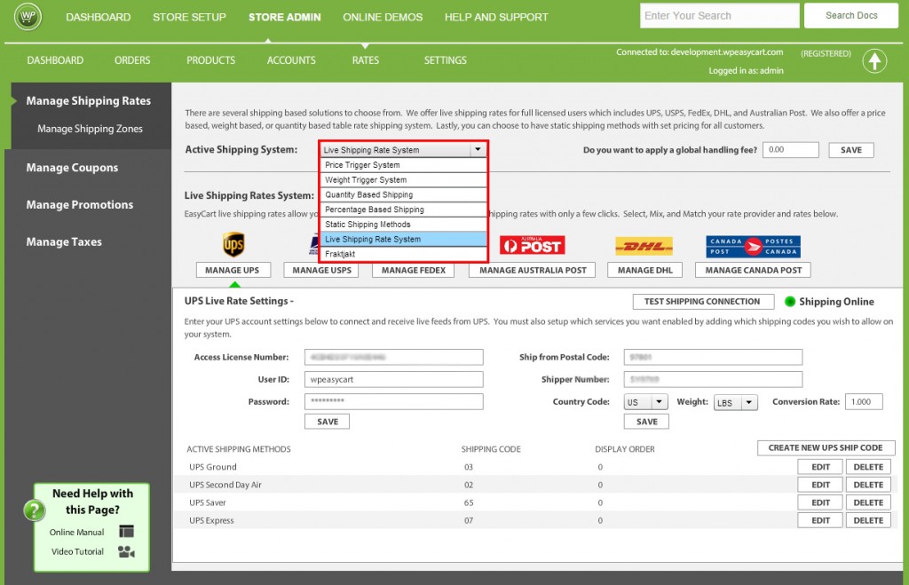909x585 pixels.
Task: Click the Search Docs button
Action: point(851,16)
